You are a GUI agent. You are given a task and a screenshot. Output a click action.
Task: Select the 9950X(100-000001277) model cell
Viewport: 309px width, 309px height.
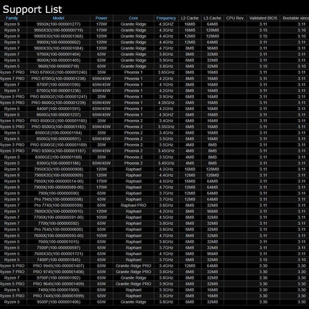(58, 24)
